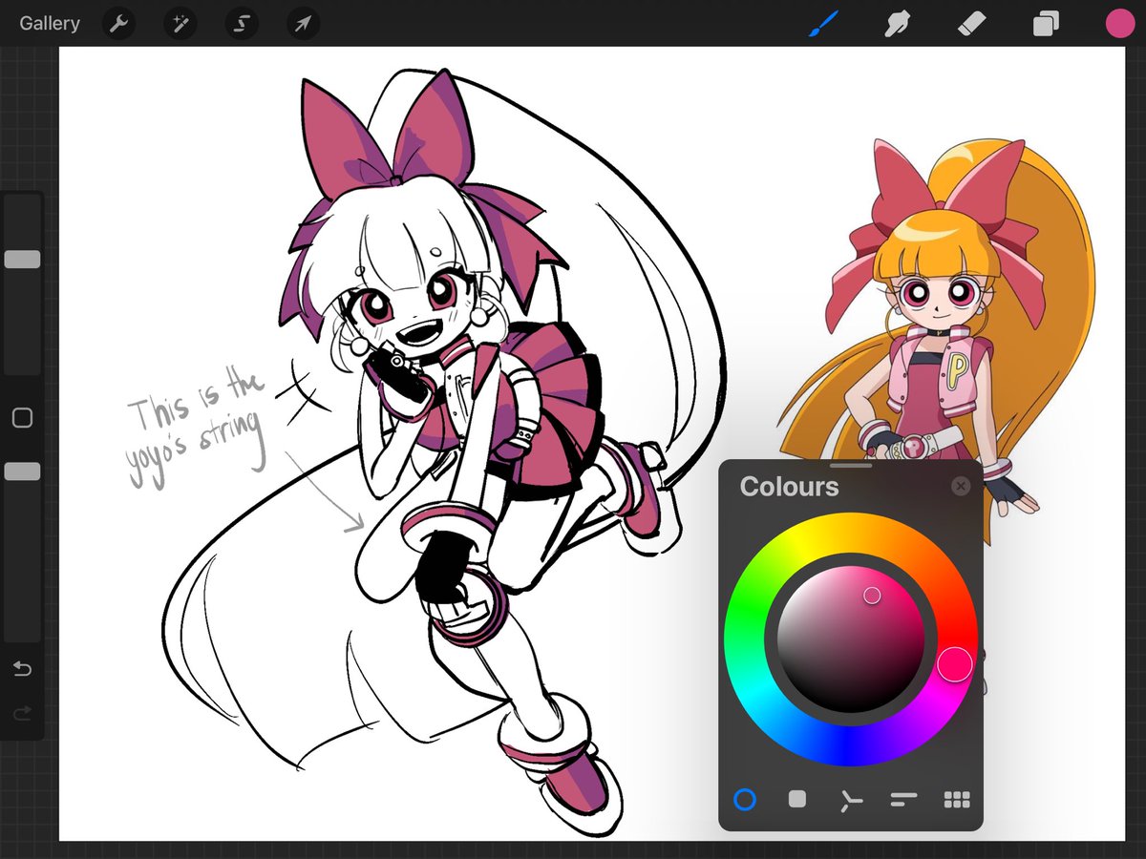Open the Adjustments magic wand menu
1146x859 pixels.
click(x=180, y=24)
